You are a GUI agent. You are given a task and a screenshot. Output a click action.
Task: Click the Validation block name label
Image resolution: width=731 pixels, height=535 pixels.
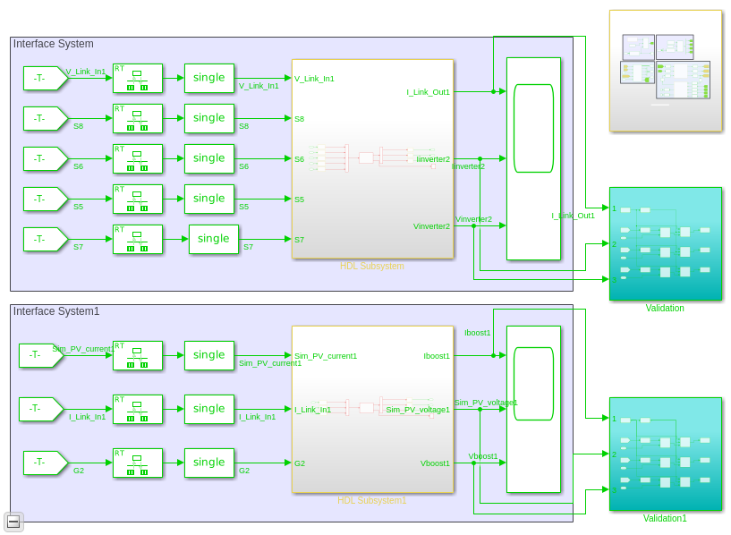(664, 308)
